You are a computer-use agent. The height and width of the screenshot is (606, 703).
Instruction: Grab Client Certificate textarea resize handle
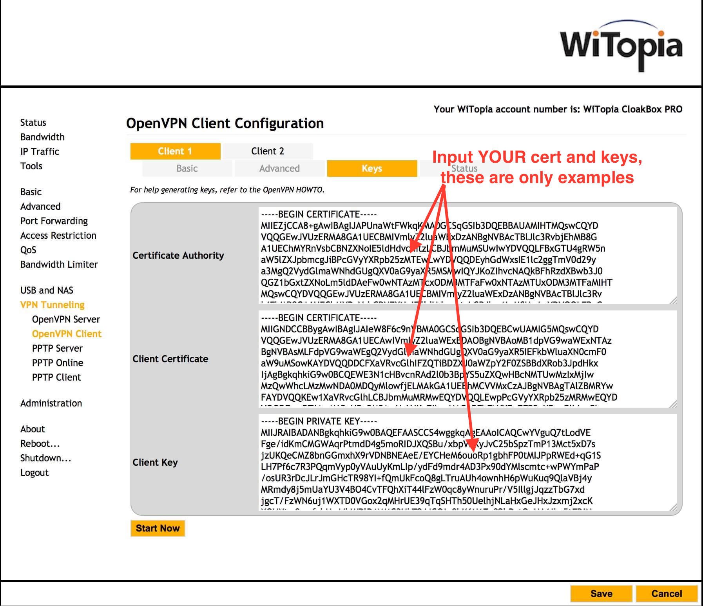[673, 404]
